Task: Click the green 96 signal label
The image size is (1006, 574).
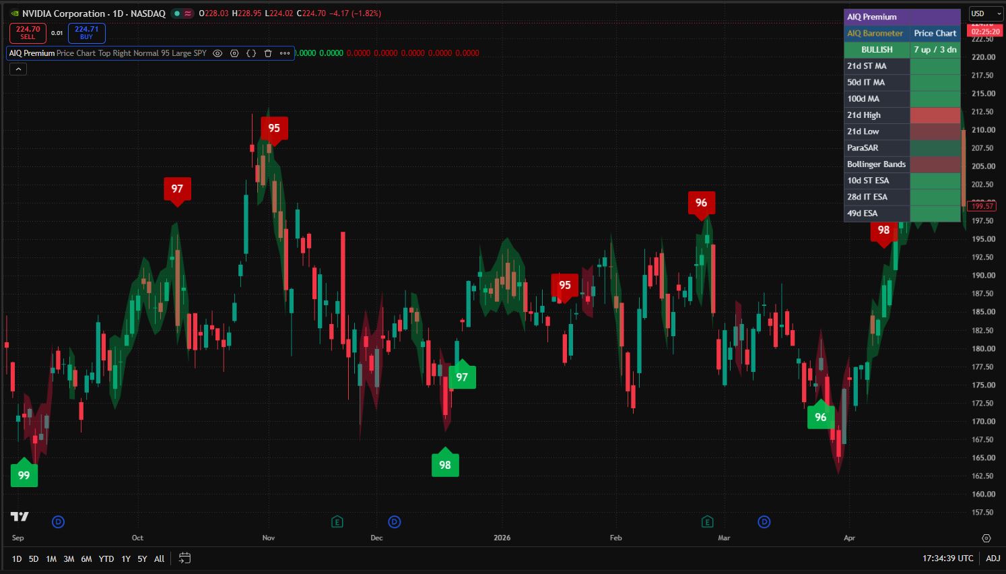Action: [821, 416]
